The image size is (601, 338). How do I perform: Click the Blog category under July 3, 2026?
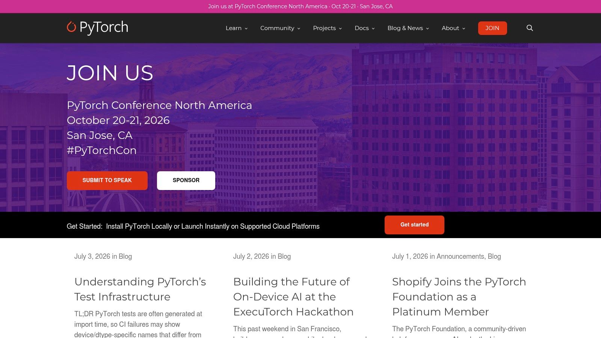(x=125, y=257)
